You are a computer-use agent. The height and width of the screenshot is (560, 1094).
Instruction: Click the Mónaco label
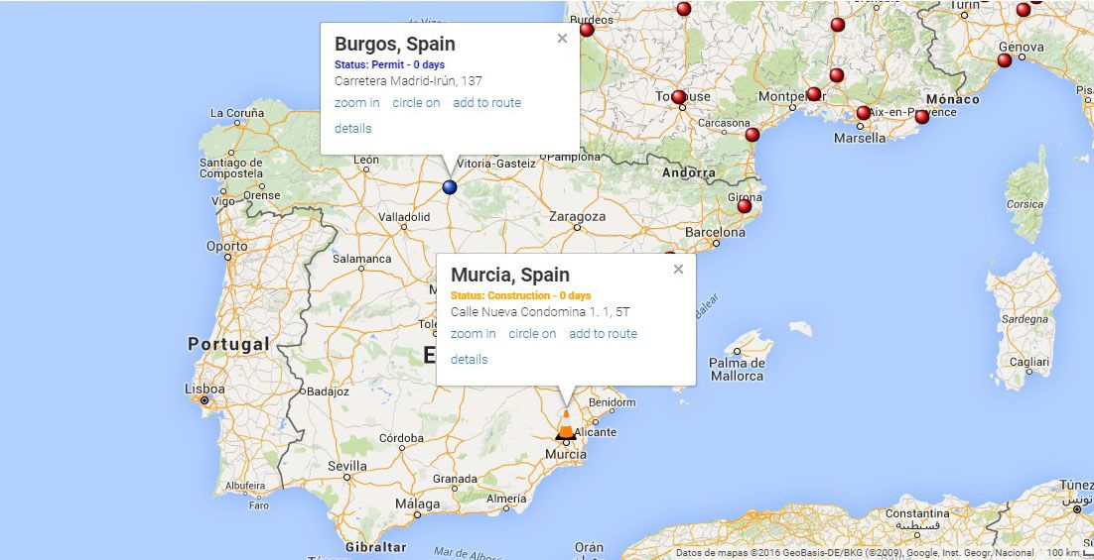click(952, 99)
